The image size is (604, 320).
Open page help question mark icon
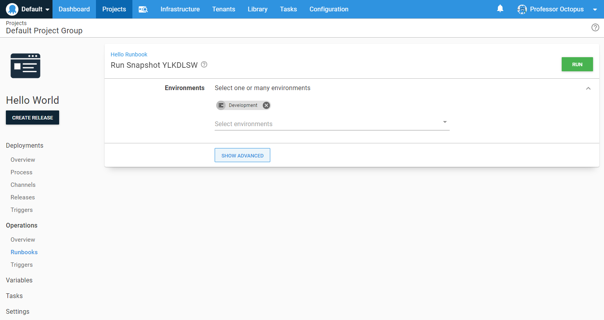(595, 27)
